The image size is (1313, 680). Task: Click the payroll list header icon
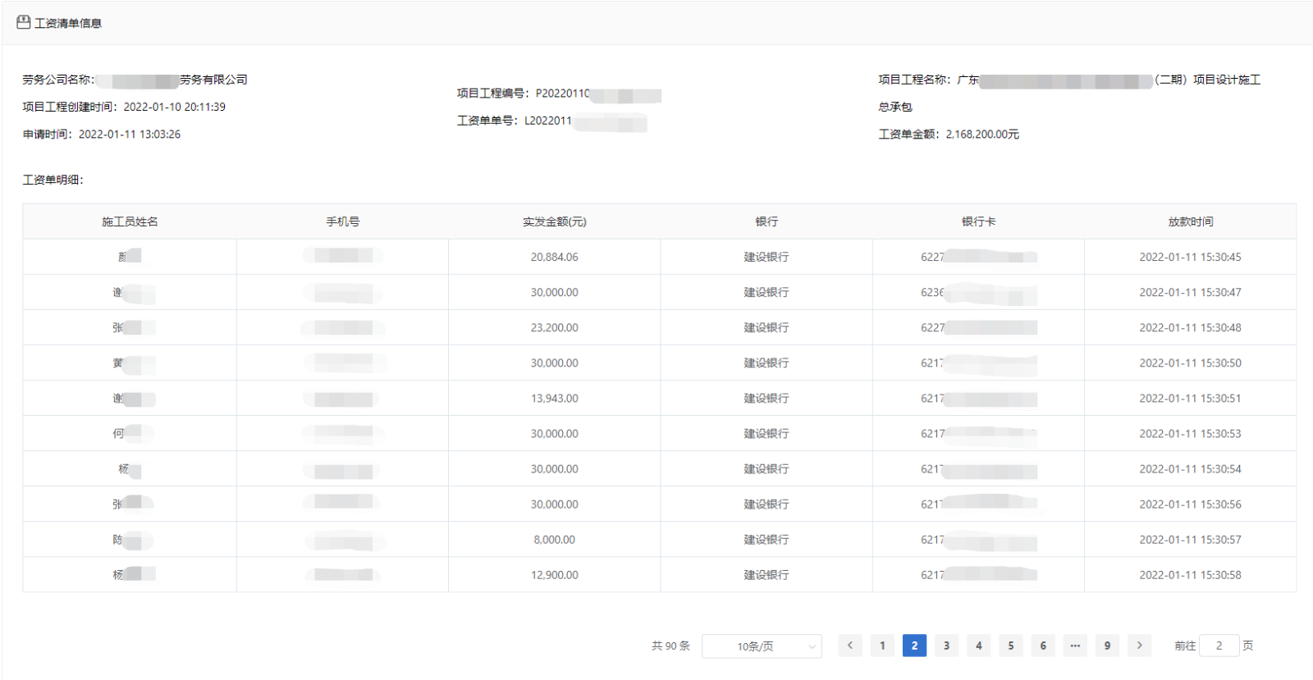point(23,22)
